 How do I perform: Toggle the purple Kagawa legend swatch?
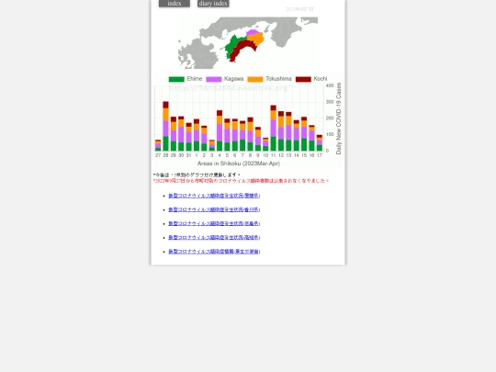(214, 79)
